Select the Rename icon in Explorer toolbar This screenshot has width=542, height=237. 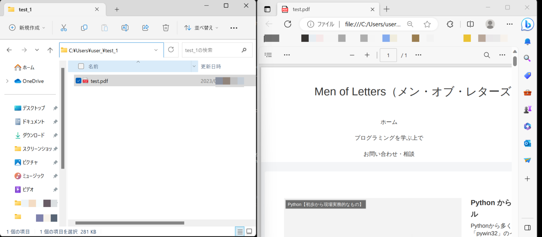tap(125, 27)
